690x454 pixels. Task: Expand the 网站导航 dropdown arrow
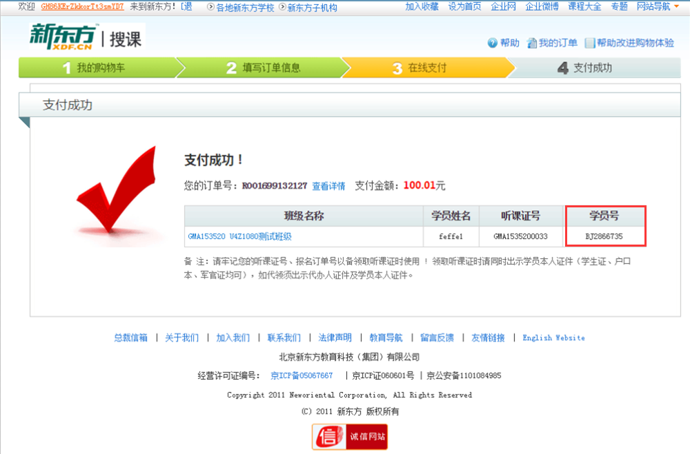676,6
